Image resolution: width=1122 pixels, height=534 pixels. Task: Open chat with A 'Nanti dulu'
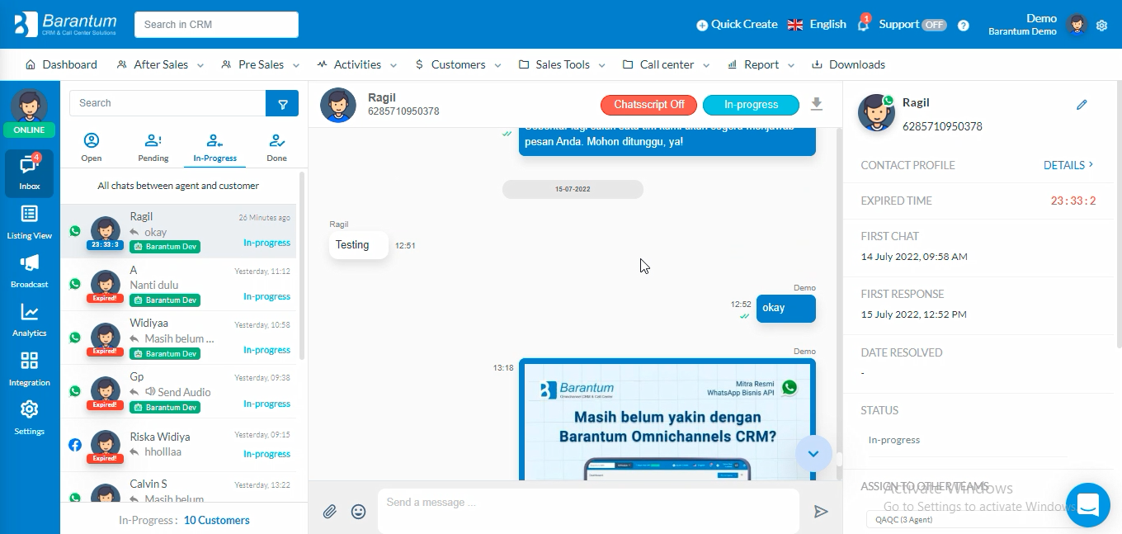point(178,284)
